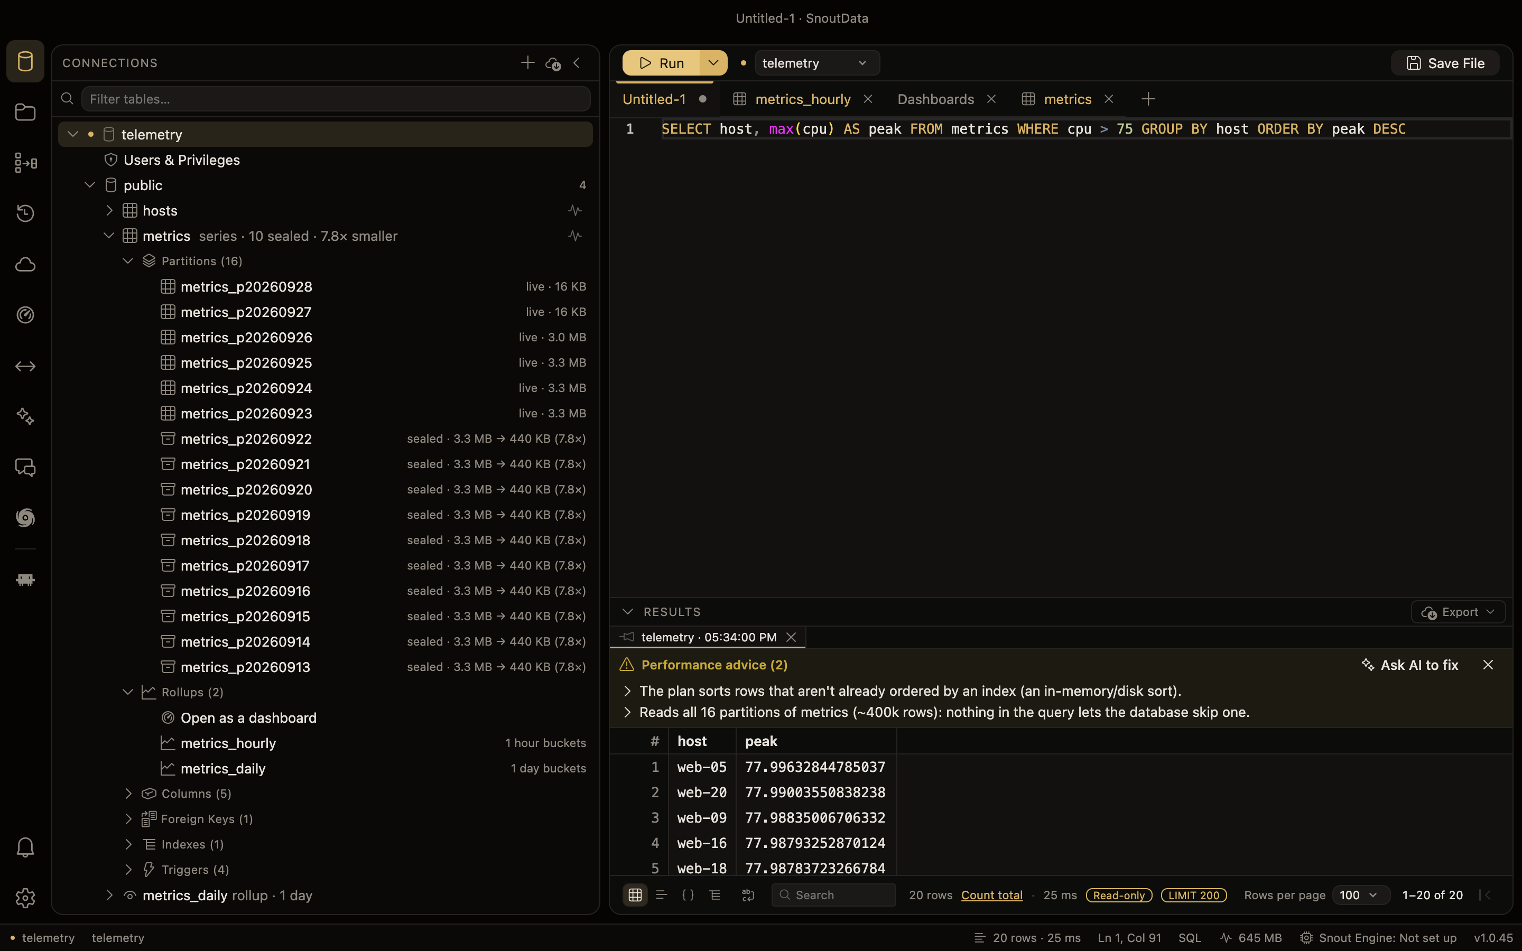Open the notifications bell icon
This screenshot has width=1522, height=951.
(25, 847)
